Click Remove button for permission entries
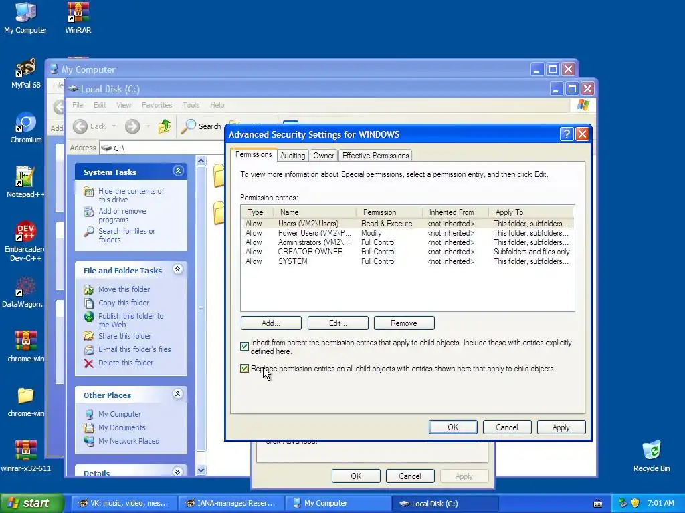 click(404, 323)
